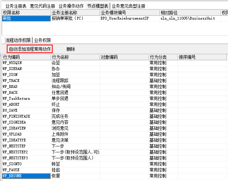Click the highlighted WF_RESUME cell
Image resolution: width=228 pixels, height=181 pixels.
(x=26, y=176)
